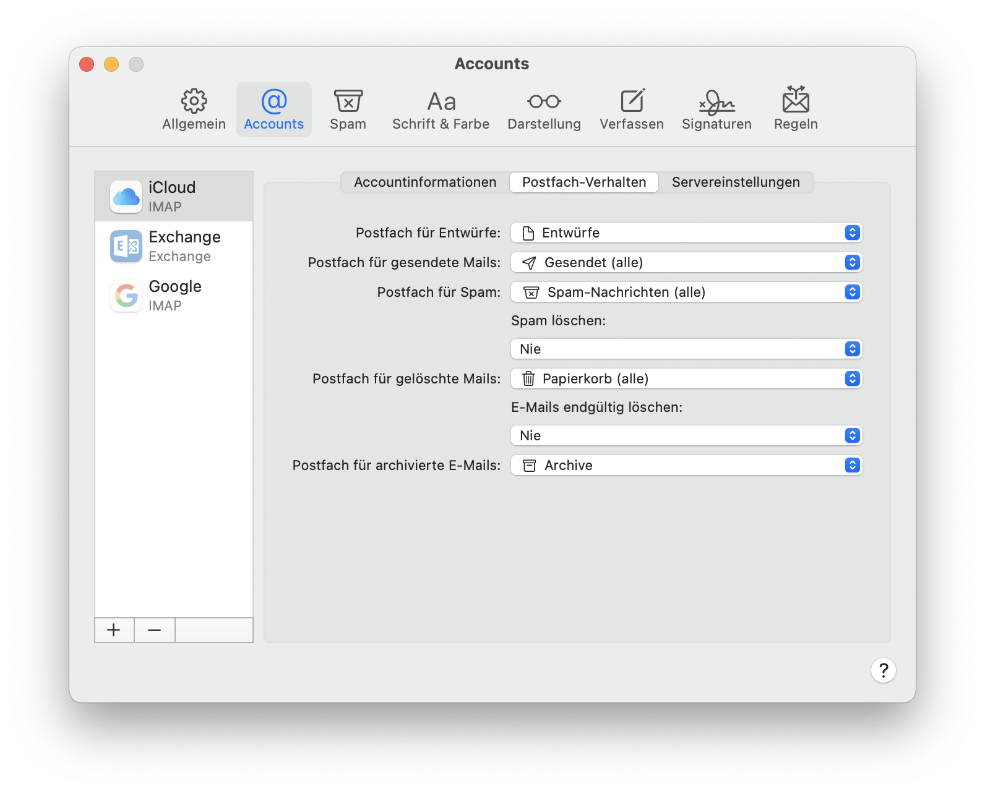Open help with the question mark button
The height and width of the screenshot is (794, 985).
883,670
